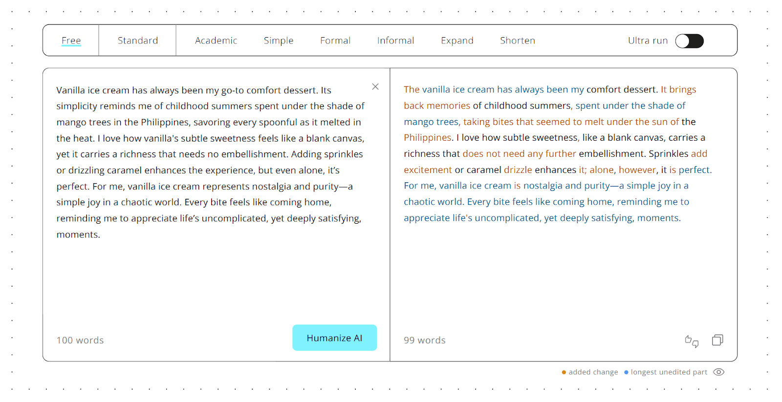
Task: Copy the humanized output text
Action: pos(717,340)
